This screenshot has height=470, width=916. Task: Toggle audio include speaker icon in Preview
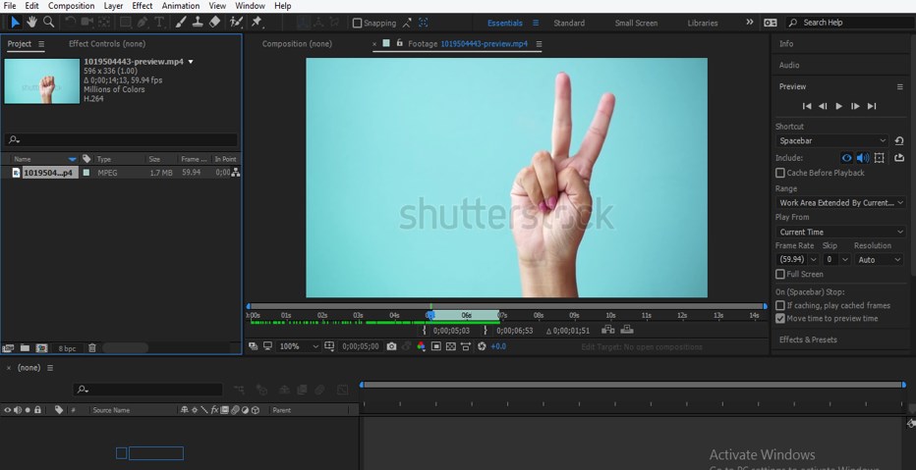pyautogui.click(x=862, y=158)
